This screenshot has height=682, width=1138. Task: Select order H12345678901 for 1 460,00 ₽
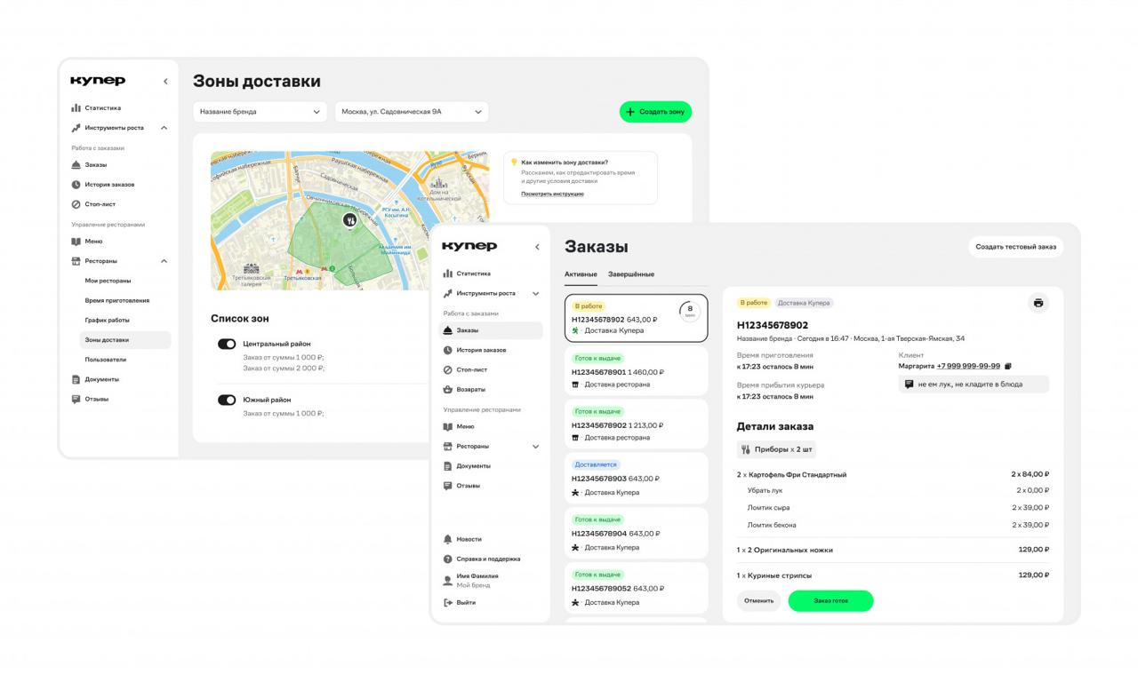tap(636, 371)
